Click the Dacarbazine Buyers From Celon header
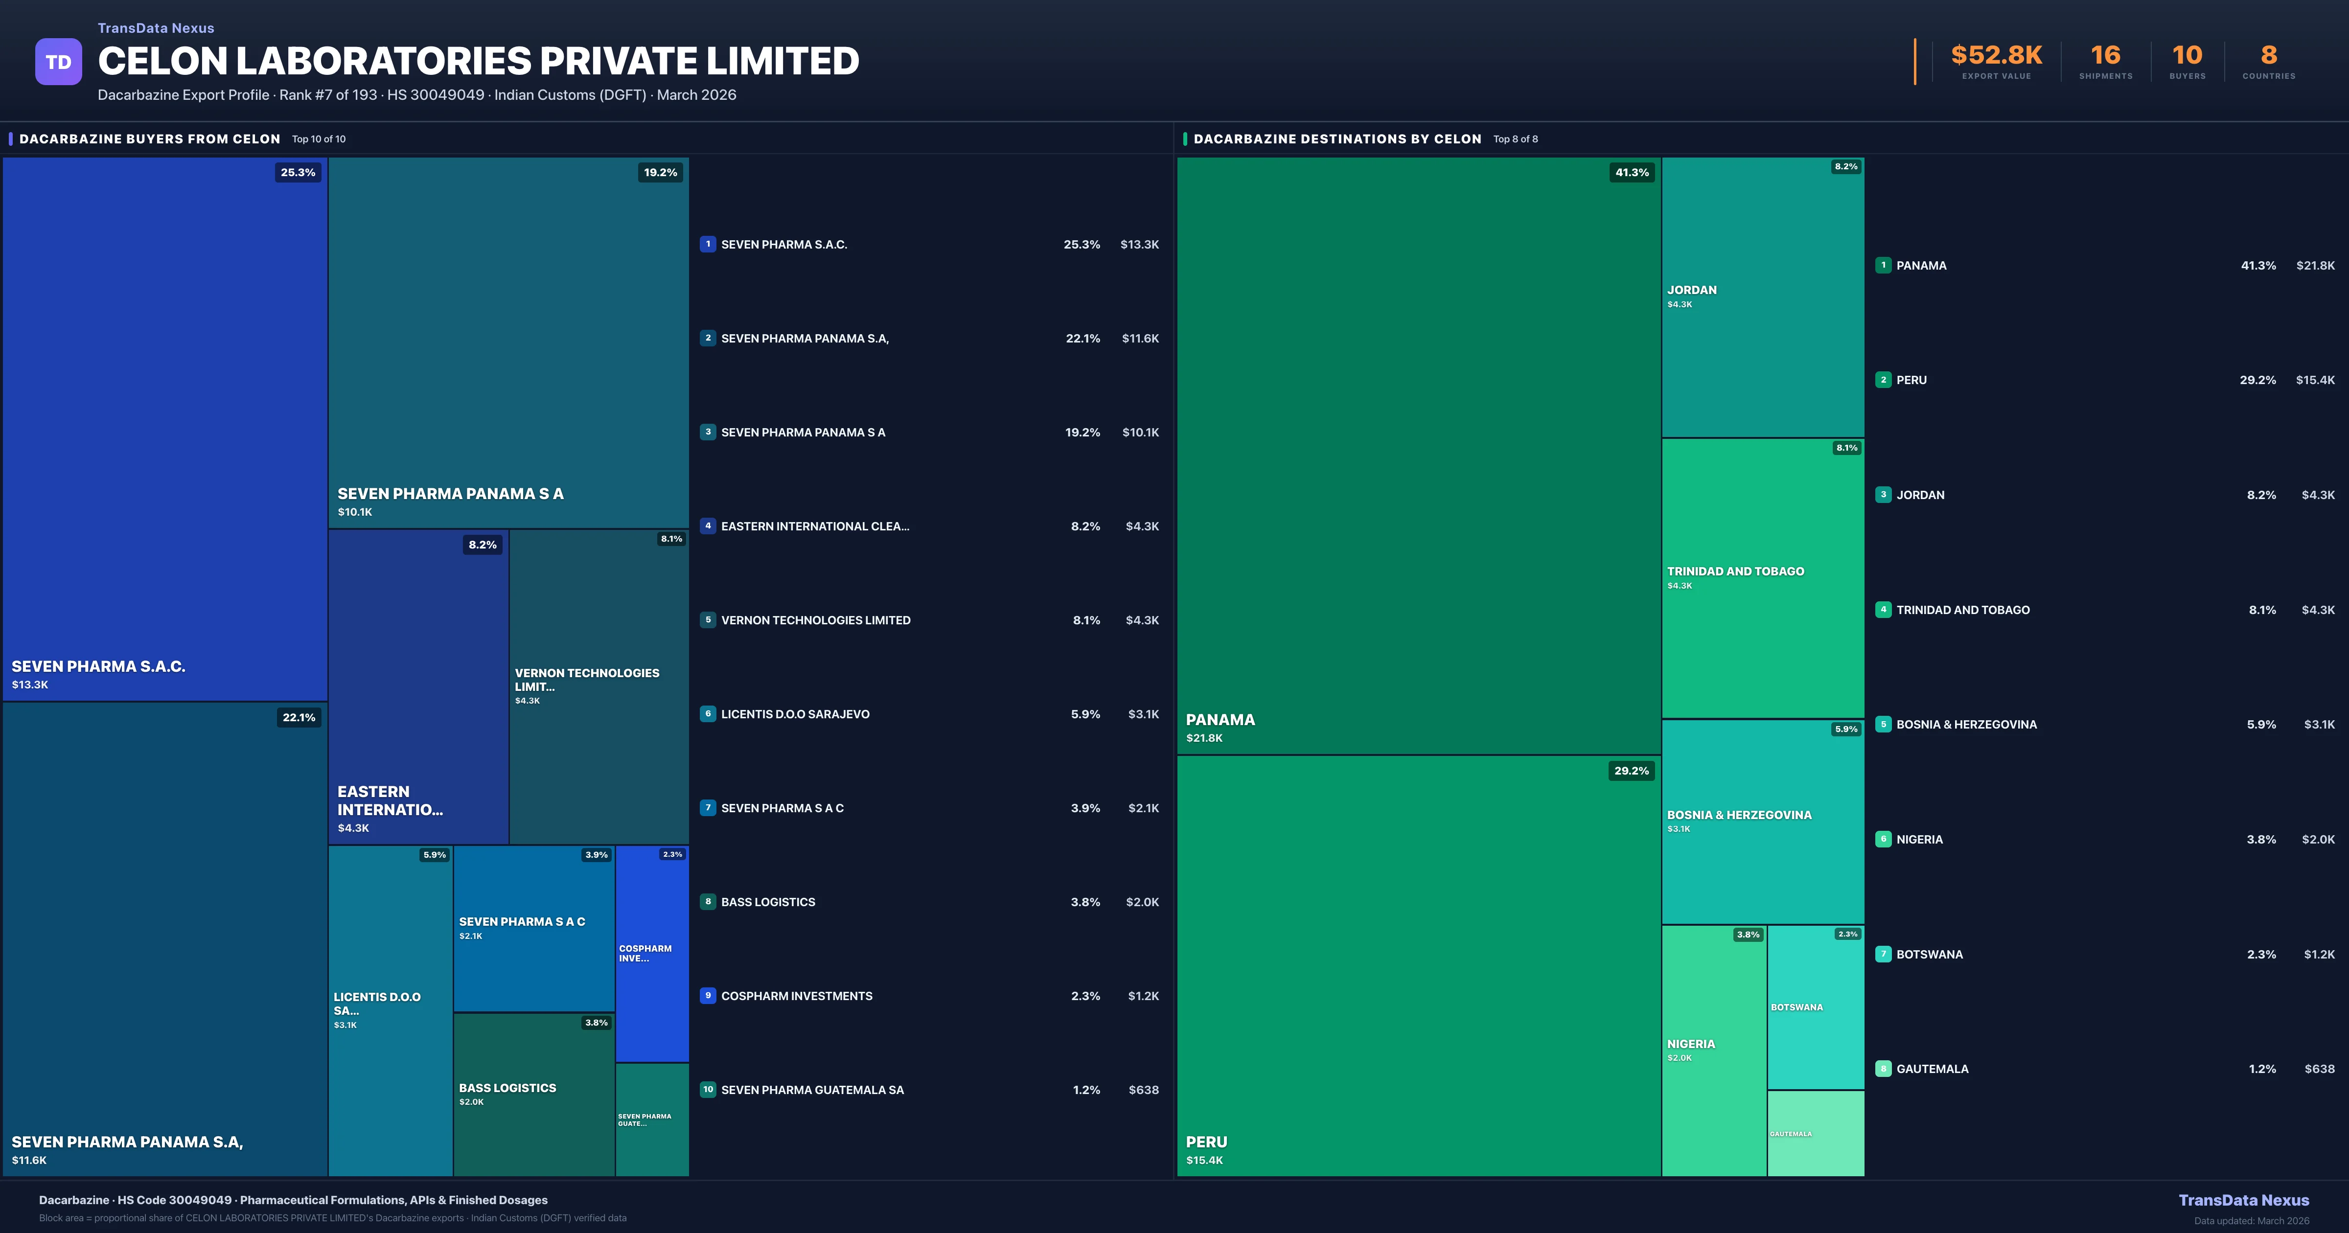2349x1233 pixels. 150,138
